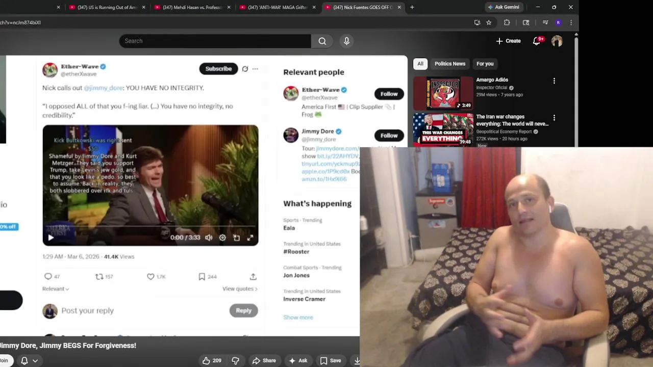Mute the tweet video volume icon
This screenshot has width=653, height=367.
[x=209, y=238]
